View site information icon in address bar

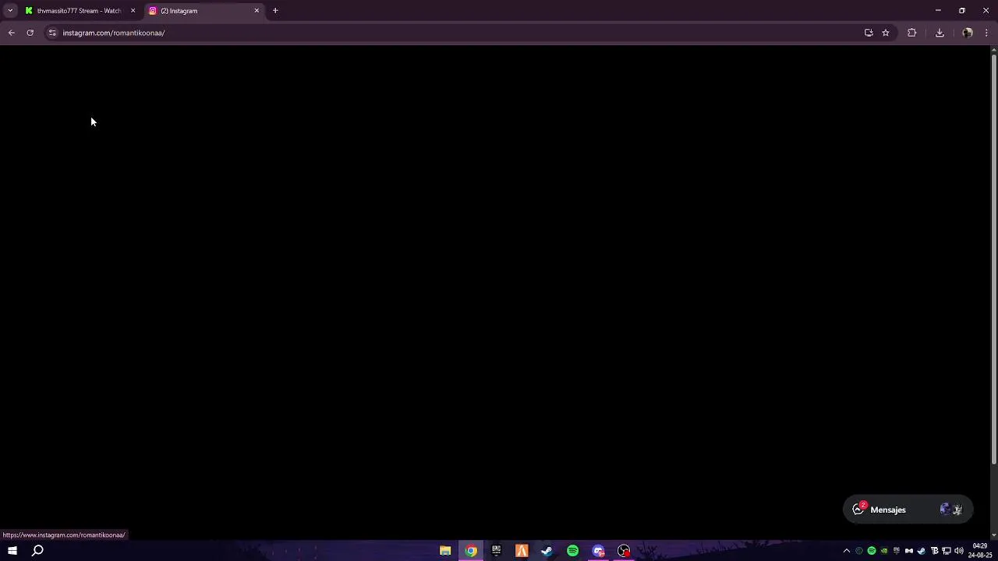52,33
